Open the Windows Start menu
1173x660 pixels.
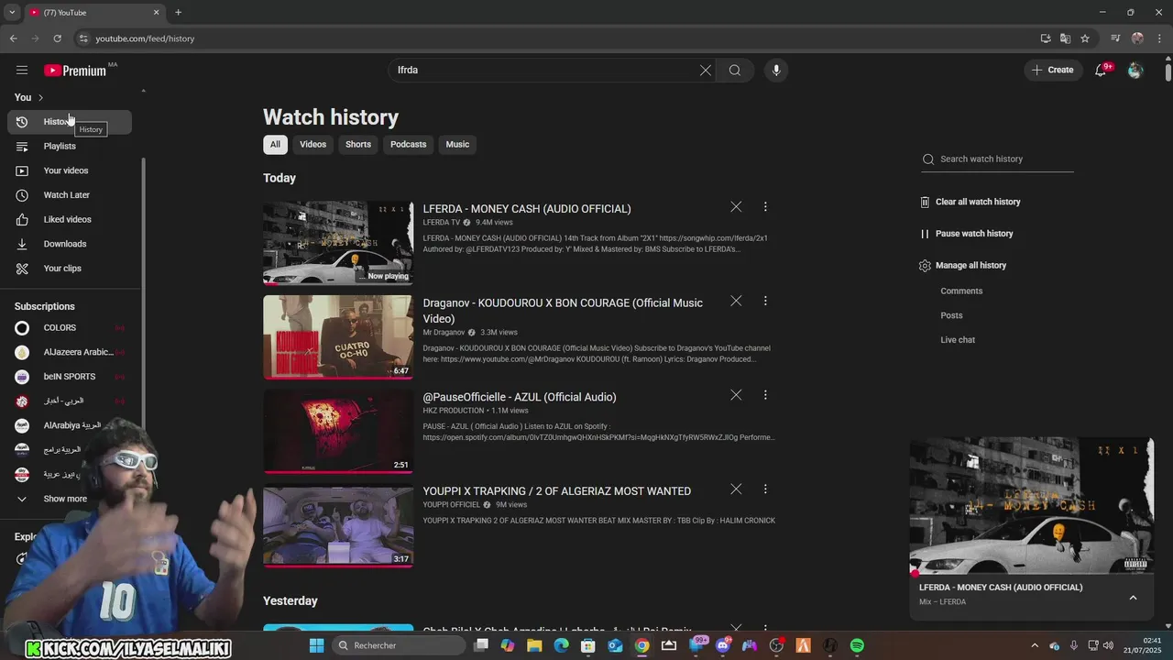[x=316, y=645]
